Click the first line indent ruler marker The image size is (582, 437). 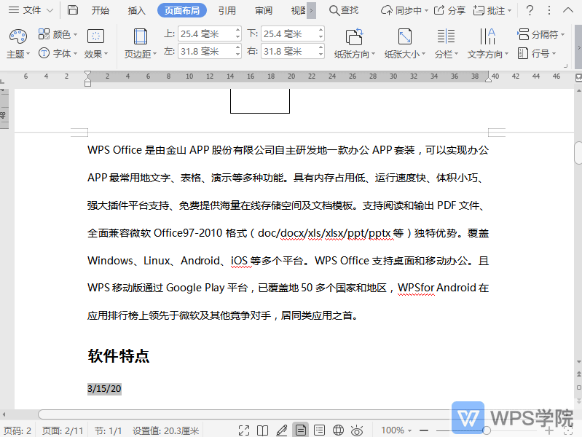(87, 74)
